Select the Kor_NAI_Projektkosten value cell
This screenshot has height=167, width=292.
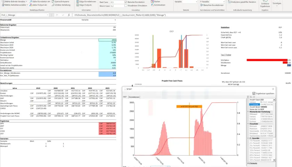107,75
